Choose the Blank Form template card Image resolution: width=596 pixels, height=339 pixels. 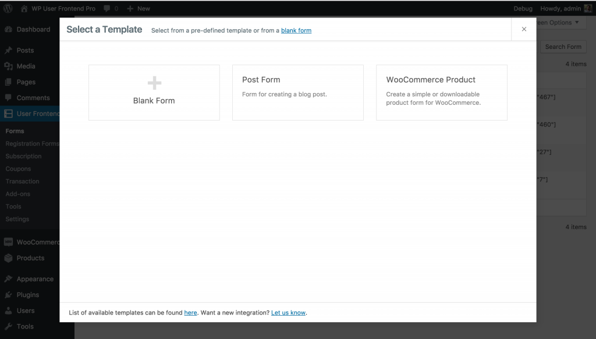(154, 93)
